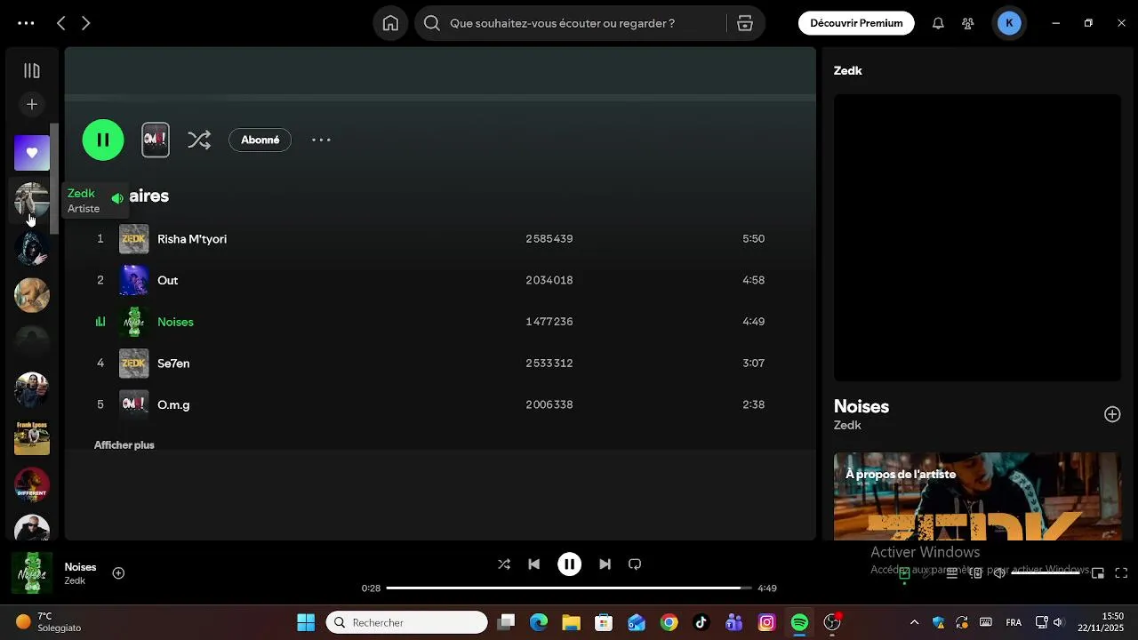The width and height of the screenshot is (1138, 640).
Task: Open the Zedk artist in the sidebar
Action: click(32, 200)
